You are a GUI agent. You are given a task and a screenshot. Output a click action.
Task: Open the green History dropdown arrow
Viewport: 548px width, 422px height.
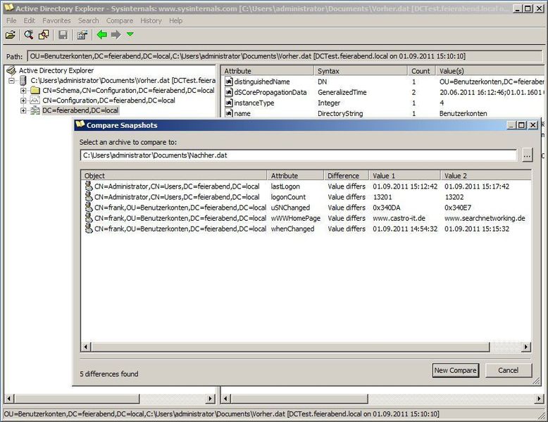click(x=130, y=34)
